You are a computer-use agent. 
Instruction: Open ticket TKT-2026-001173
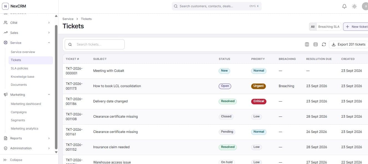point(74,86)
